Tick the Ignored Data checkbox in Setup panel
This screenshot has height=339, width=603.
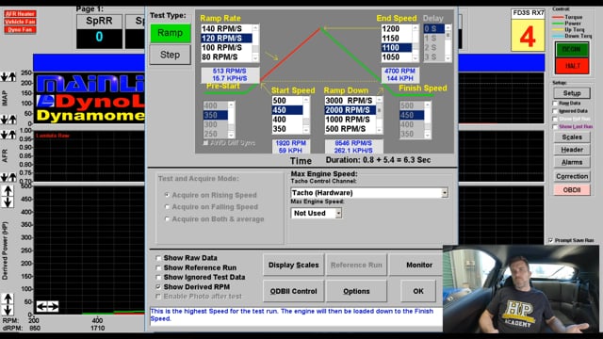click(555, 111)
